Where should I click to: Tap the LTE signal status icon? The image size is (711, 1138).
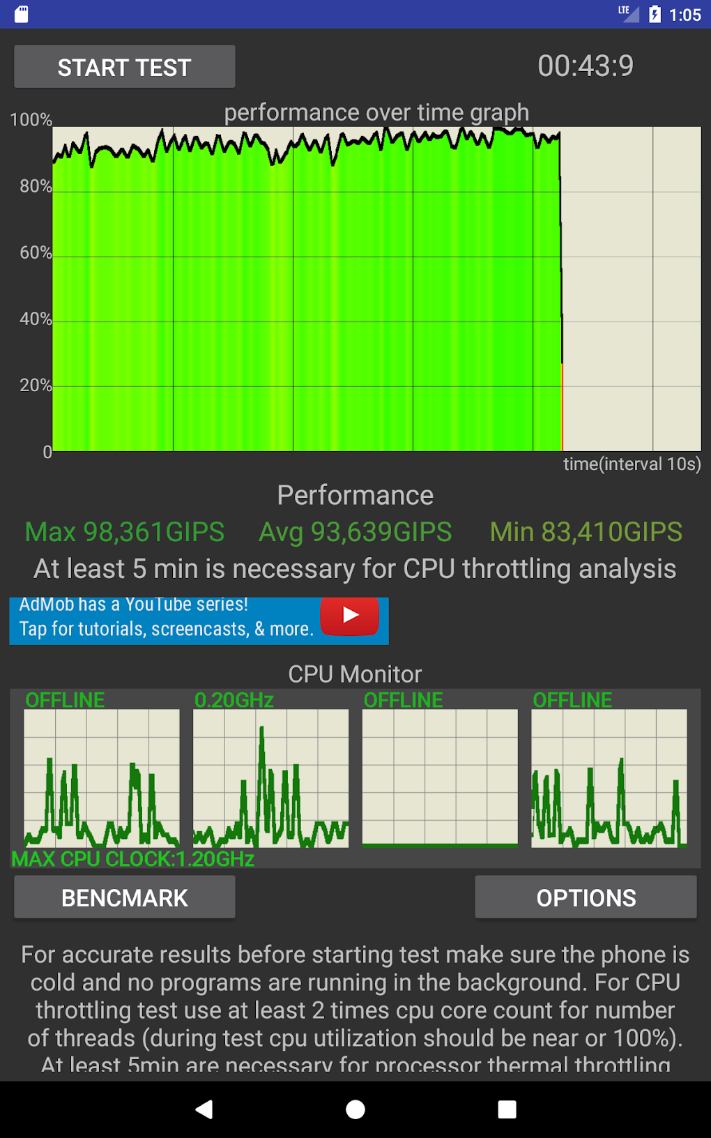[x=628, y=13]
